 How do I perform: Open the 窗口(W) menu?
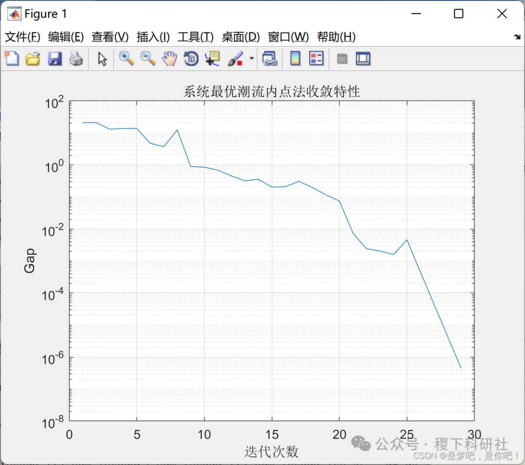click(288, 37)
